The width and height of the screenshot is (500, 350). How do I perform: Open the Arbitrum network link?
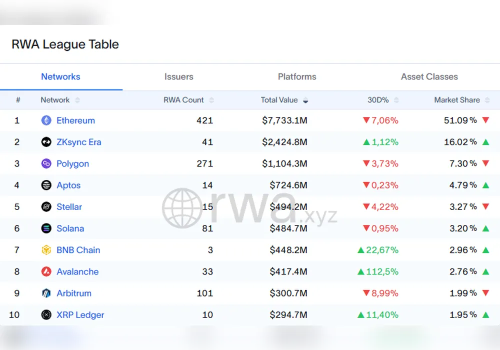(x=74, y=293)
